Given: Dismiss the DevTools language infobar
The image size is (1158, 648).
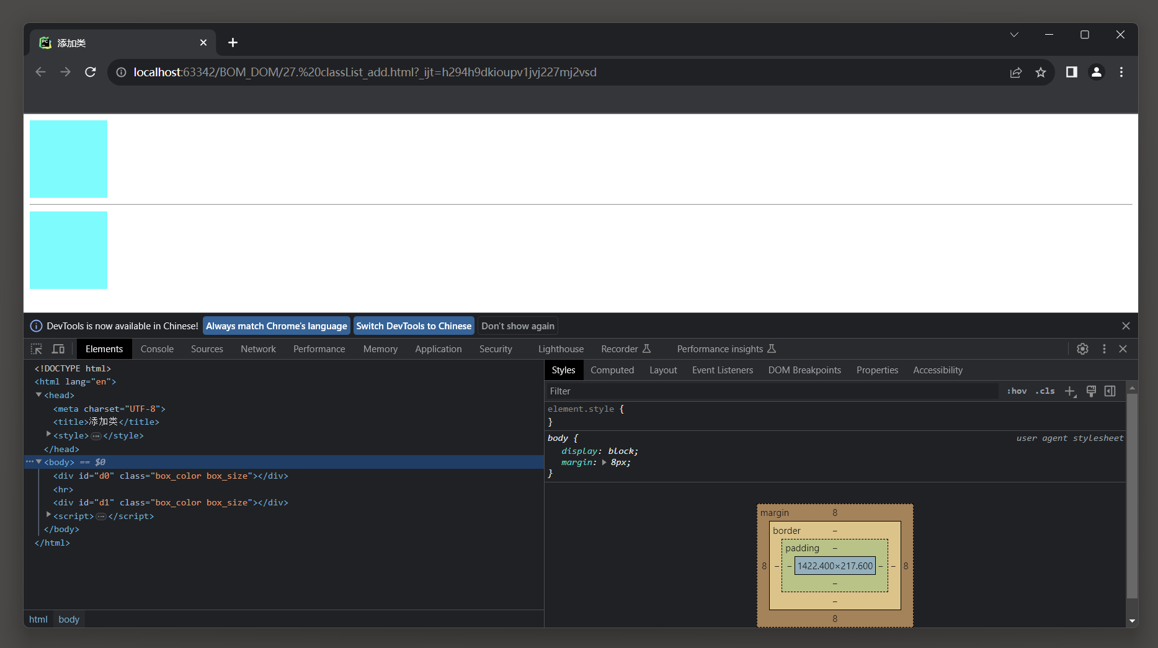Looking at the screenshot, I should (1126, 326).
